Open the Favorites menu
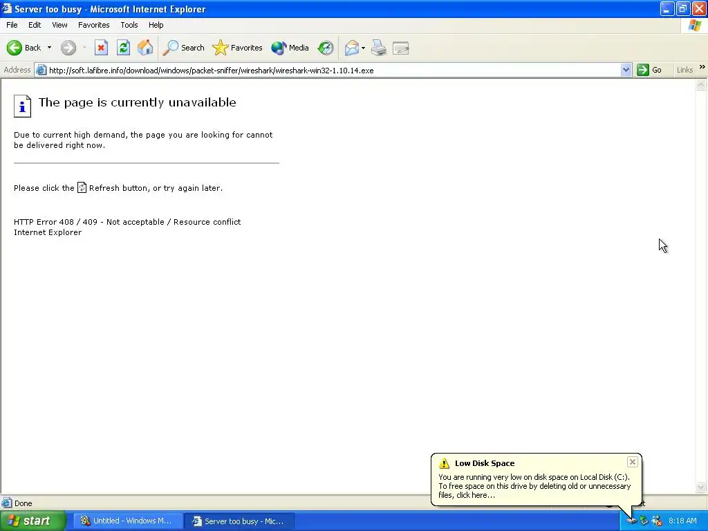This screenshot has width=708, height=531. (x=94, y=25)
